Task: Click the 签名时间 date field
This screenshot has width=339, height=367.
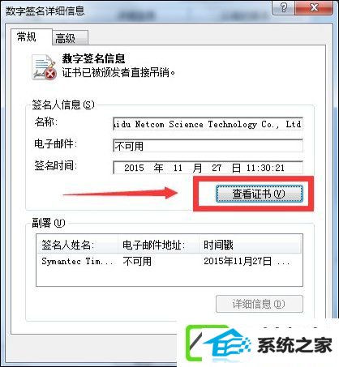Action: [x=208, y=168]
